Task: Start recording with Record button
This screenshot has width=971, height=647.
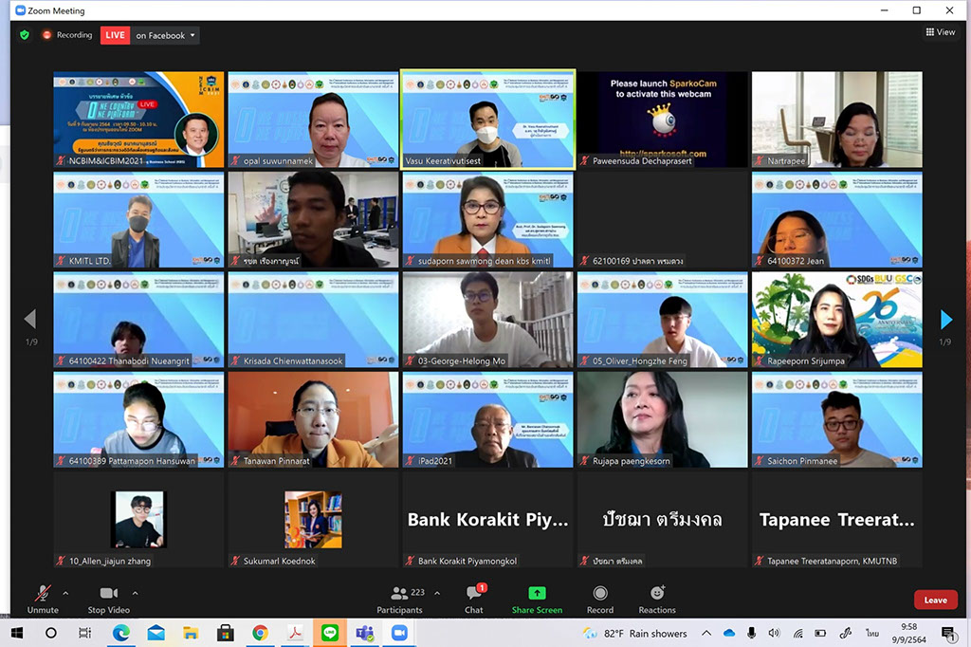Action: 600,599
